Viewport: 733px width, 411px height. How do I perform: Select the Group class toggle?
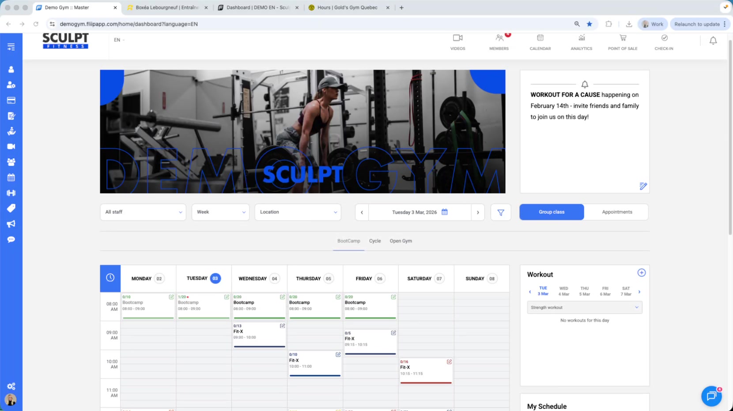552,212
